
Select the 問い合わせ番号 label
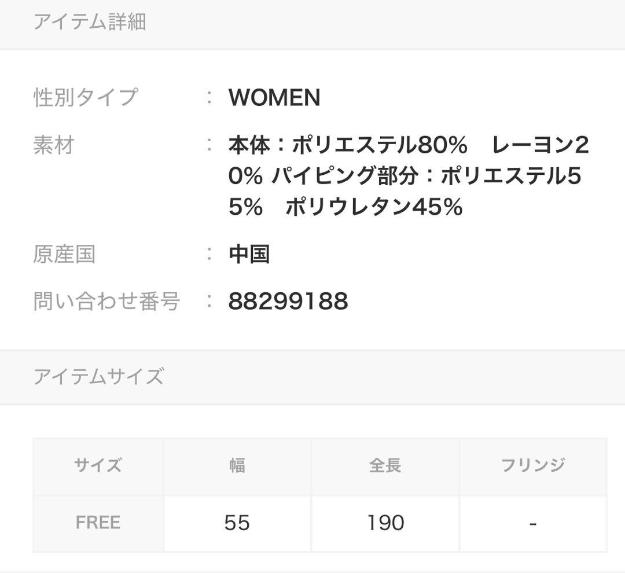(x=106, y=301)
